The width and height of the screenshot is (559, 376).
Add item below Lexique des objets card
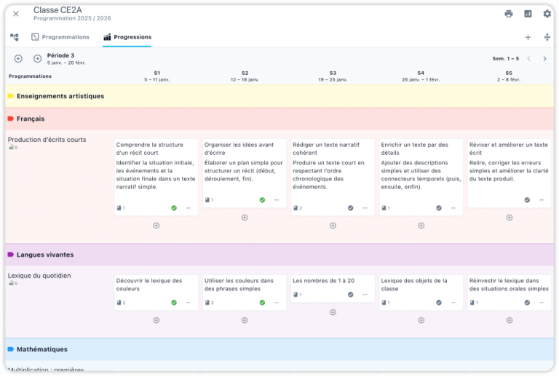(x=421, y=321)
